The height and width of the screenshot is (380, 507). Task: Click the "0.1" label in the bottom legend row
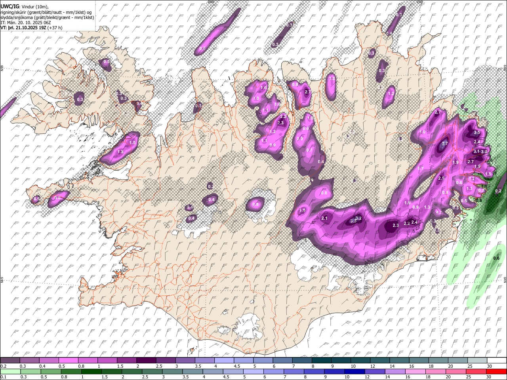click(3, 377)
